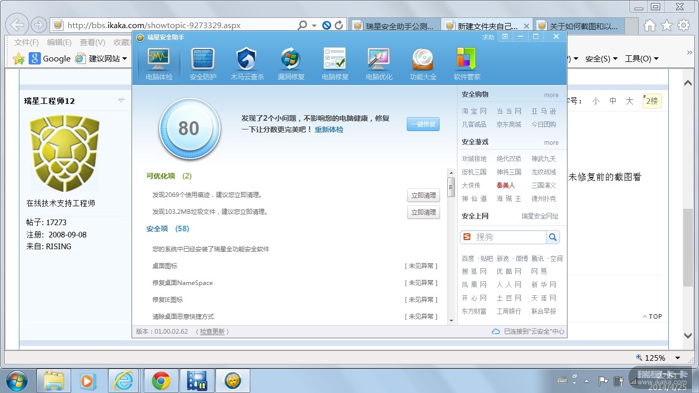The height and width of the screenshot is (393, 699).
Task: Click the 检查更新 check update link
Action: tap(212, 332)
